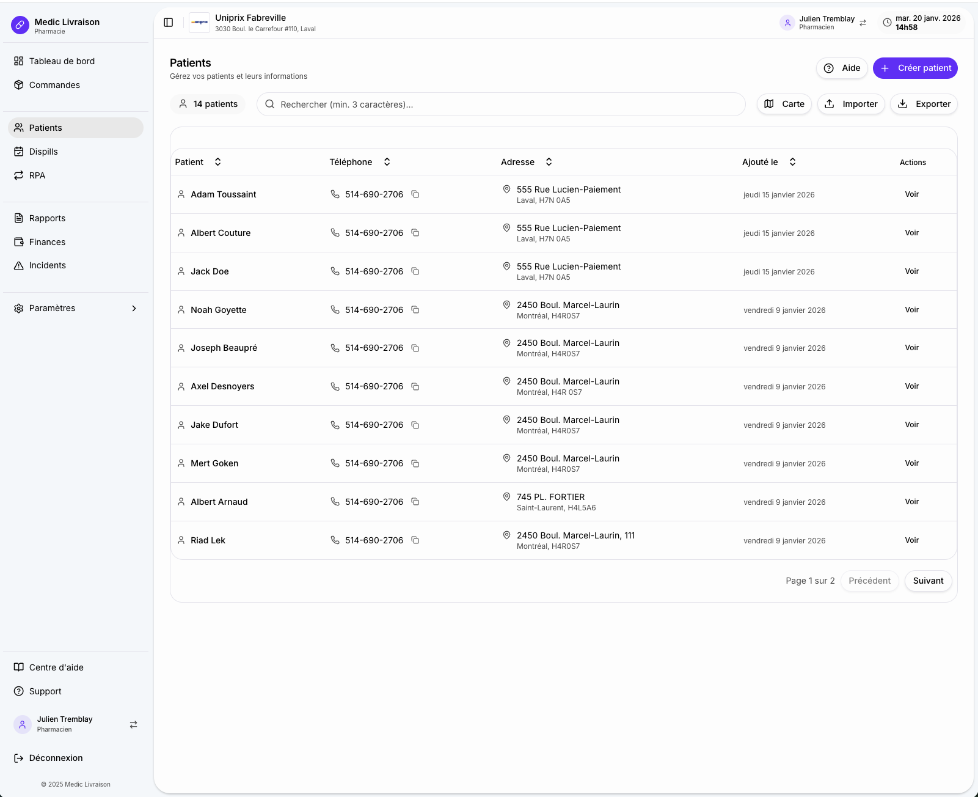Copy Adam Toussaint's phone number

click(415, 194)
